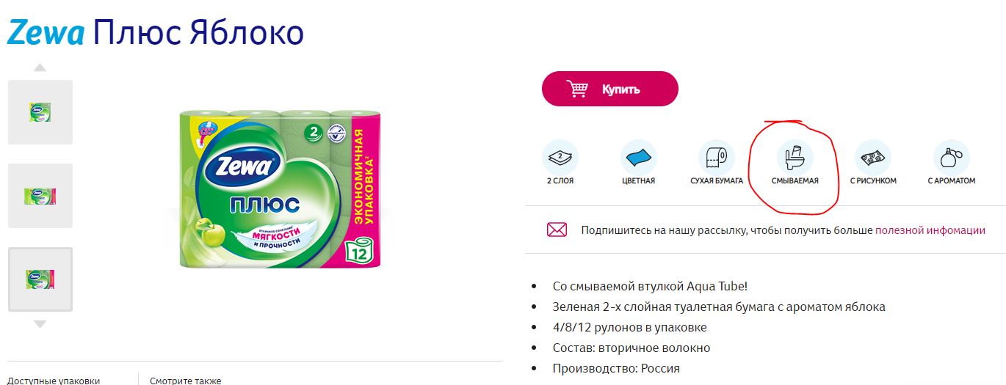Follow the полезной информации link
Screen dimensions: 1006x385
930,230
